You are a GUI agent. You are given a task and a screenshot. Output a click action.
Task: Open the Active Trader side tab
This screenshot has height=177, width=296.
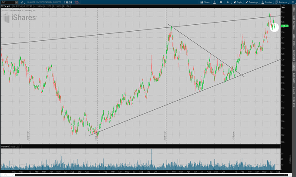click(294, 40)
